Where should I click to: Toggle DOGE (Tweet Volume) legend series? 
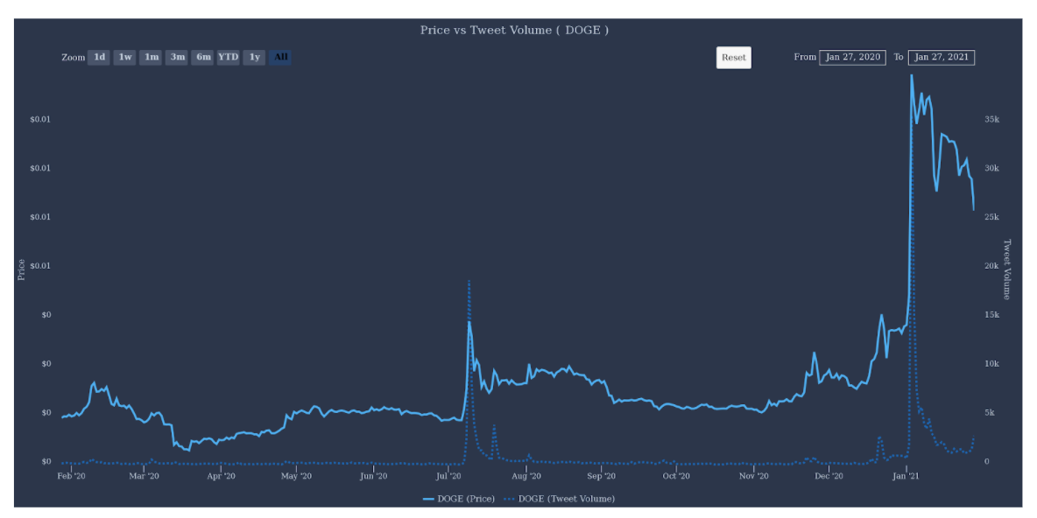pyautogui.click(x=559, y=499)
